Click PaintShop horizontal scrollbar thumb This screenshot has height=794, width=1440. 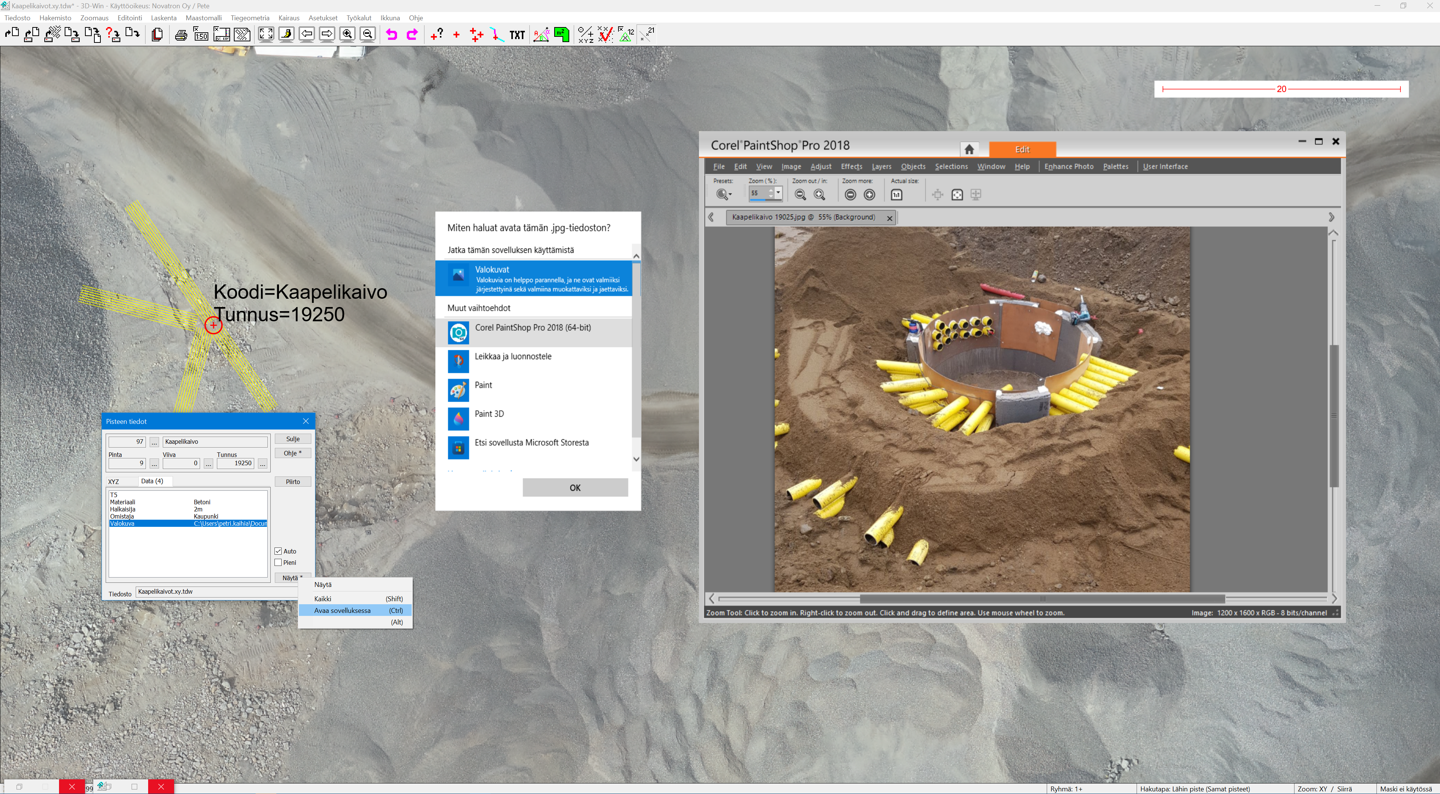[x=1042, y=599]
